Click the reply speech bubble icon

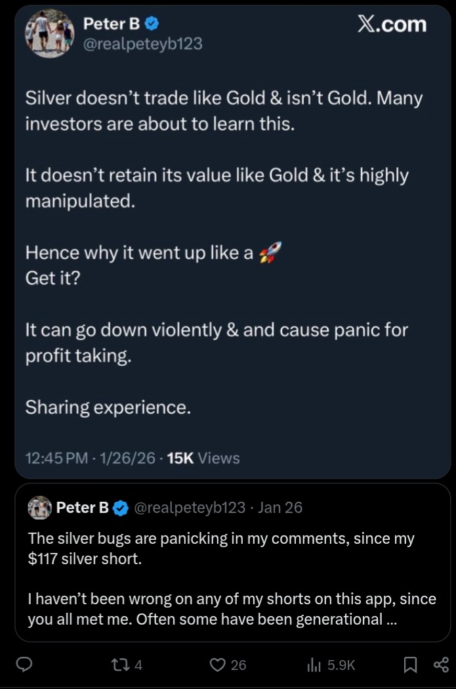pyautogui.click(x=24, y=665)
